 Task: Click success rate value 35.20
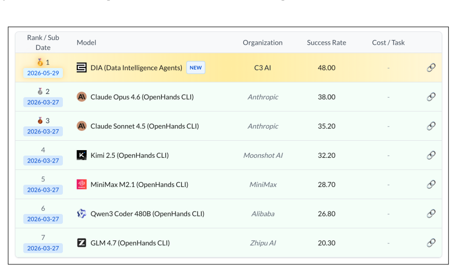(x=327, y=126)
